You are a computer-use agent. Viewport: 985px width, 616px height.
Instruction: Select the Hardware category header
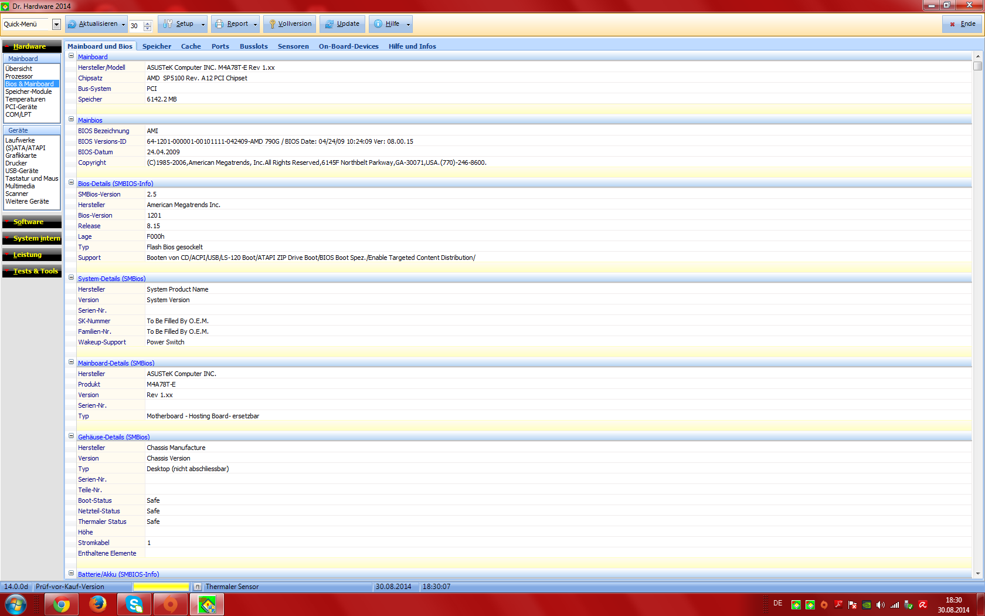point(32,46)
